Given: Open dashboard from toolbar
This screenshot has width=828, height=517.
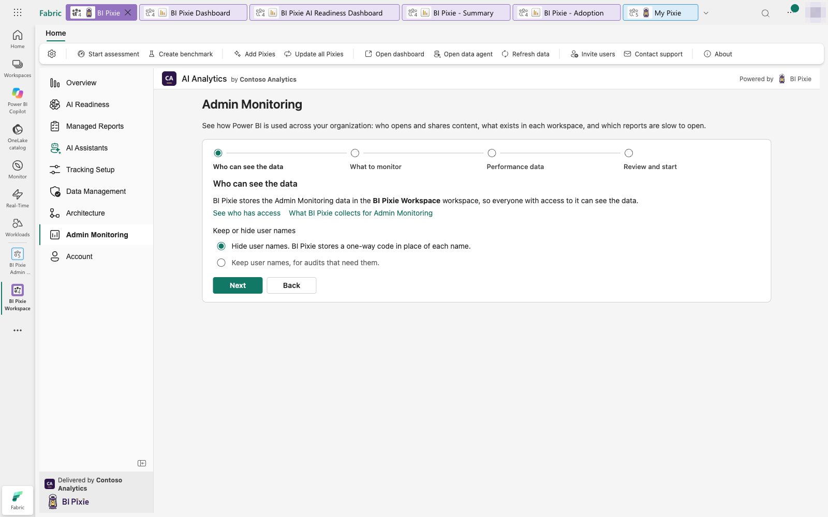Looking at the screenshot, I should click(394, 54).
